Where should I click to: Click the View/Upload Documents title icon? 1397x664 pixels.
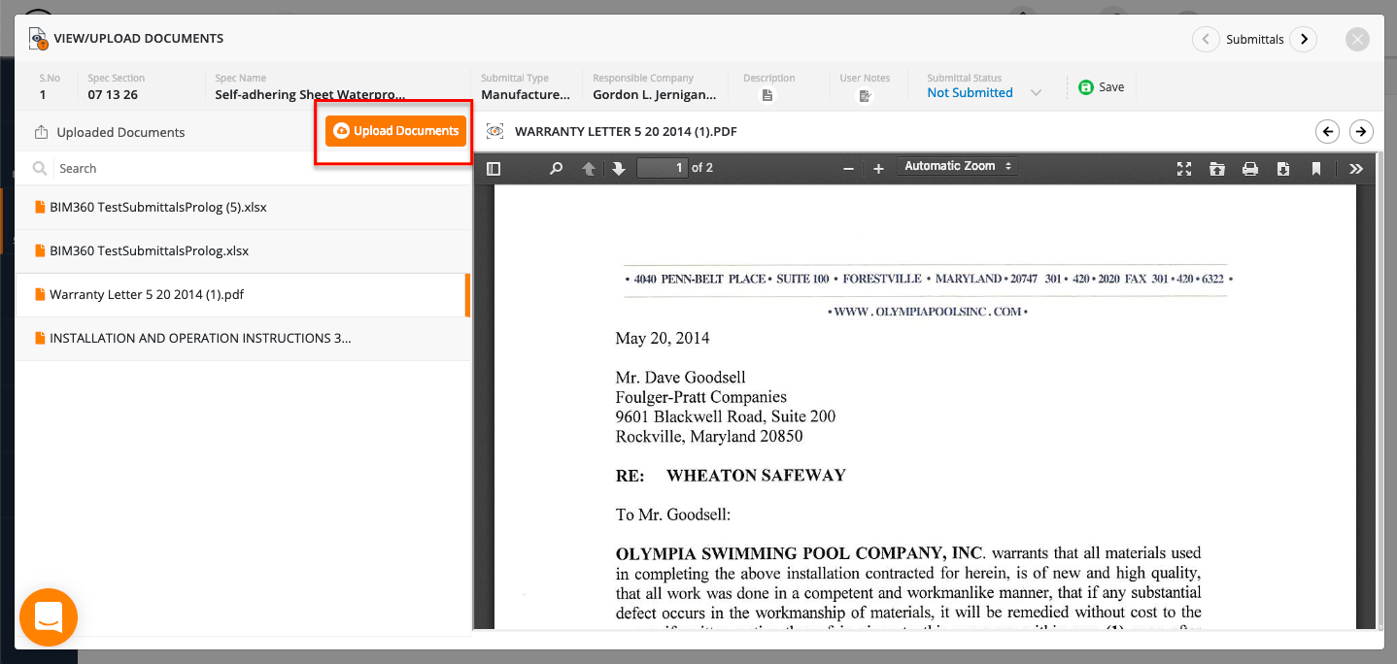click(x=38, y=39)
